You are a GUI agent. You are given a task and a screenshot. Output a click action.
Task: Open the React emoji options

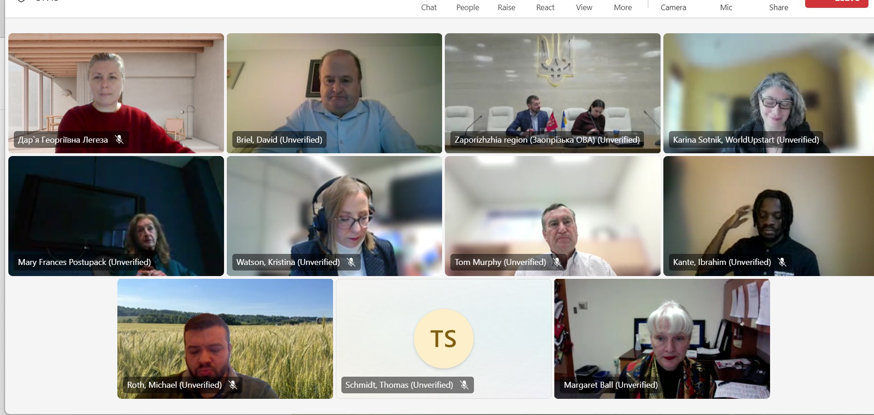tap(545, 7)
